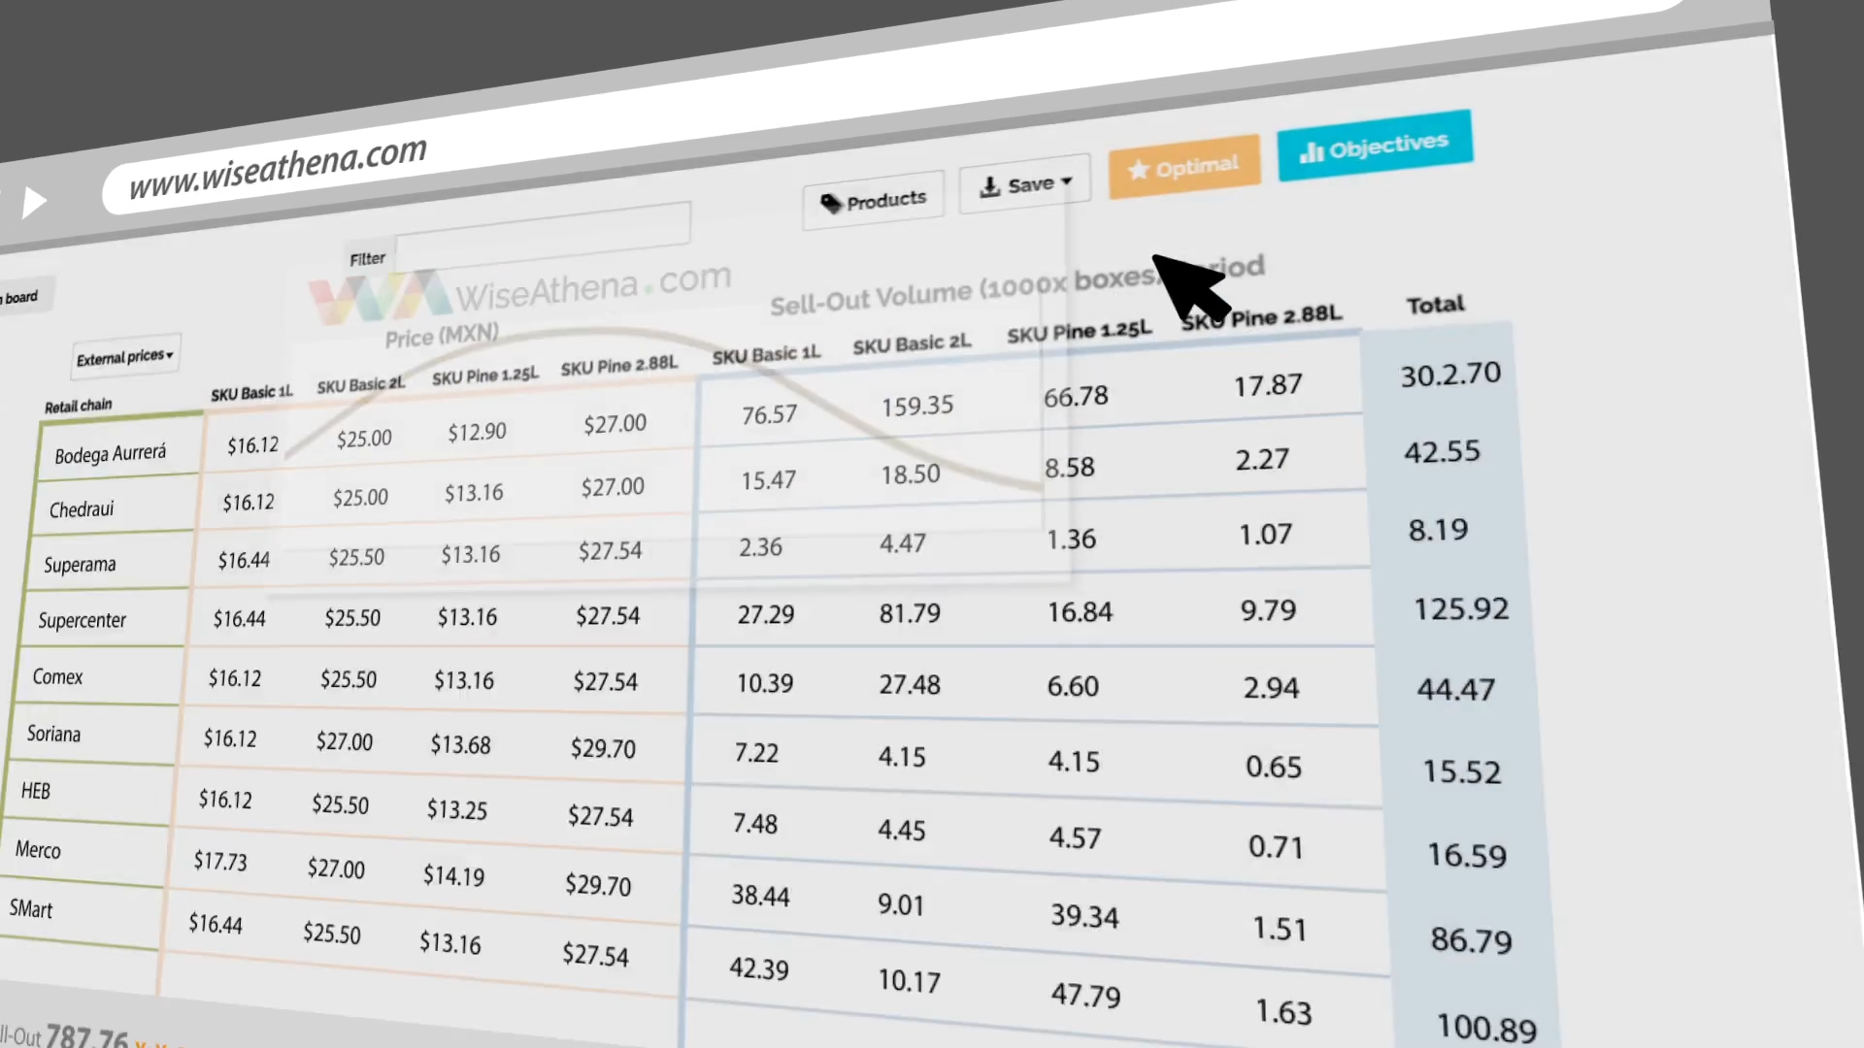Select the SMart retail chain row
The image size is (1864, 1048).
pos(31,909)
